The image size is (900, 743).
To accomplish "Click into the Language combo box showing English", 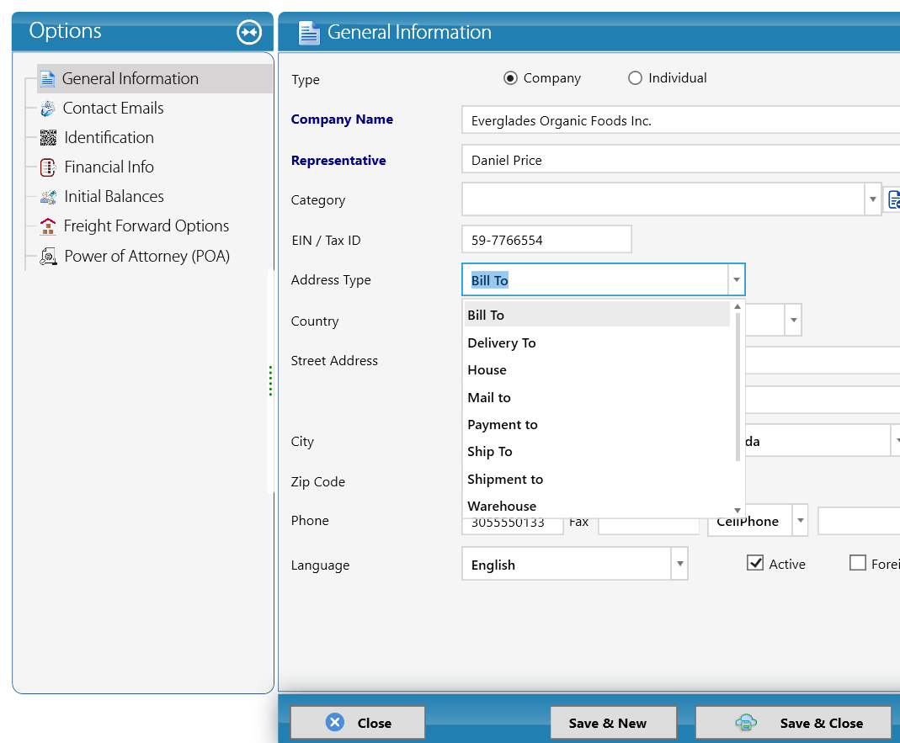I will [x=567, y=564].
